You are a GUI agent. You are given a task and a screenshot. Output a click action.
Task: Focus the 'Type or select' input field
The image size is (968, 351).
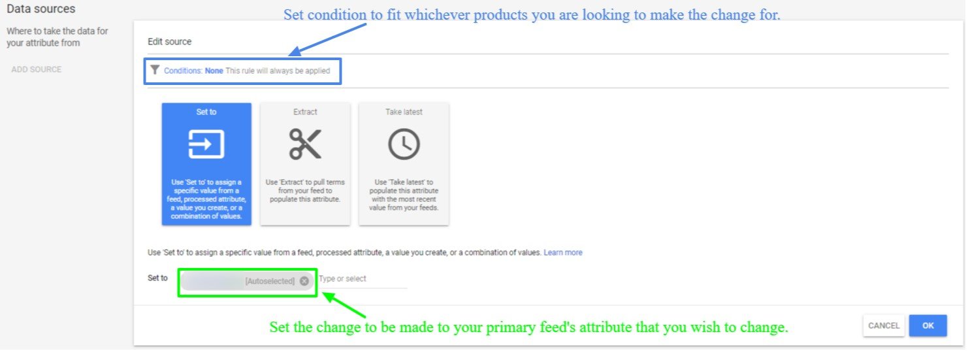pyautogui.click(x=362, y=279)
